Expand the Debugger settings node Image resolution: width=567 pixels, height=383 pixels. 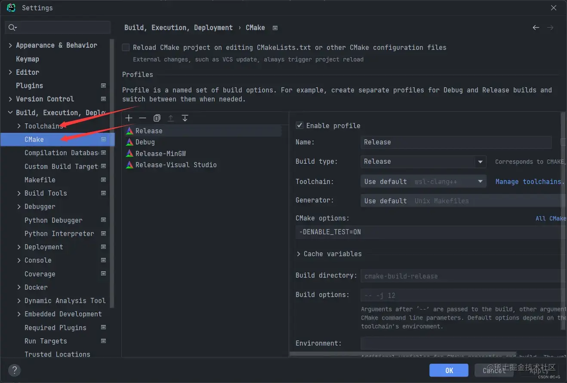tap(19, 207)
